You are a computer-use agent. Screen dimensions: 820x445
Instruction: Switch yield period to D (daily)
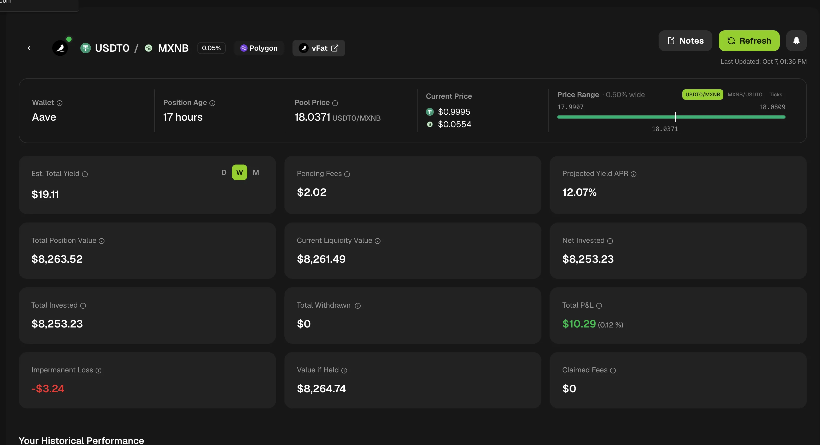pos(224,173)
